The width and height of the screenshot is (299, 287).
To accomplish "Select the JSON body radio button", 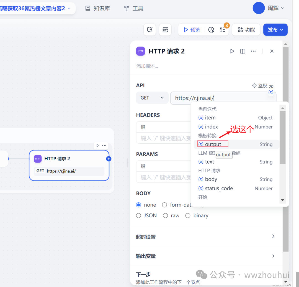I will click(x=139, y=215).
